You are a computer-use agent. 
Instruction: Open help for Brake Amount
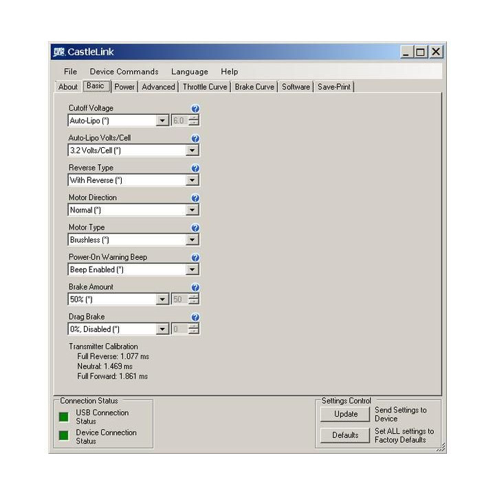click(195, 287)
